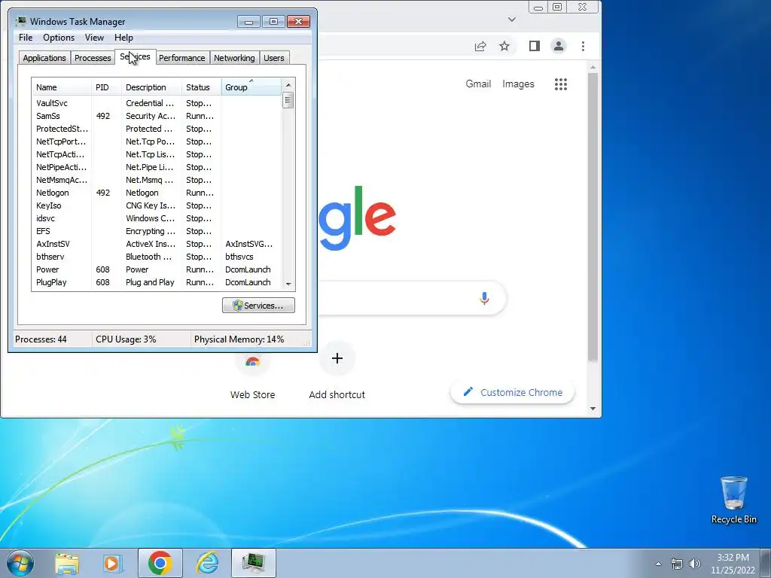Open the Options menu in Task Manager
Screen dimensions: 771x578
59,38
